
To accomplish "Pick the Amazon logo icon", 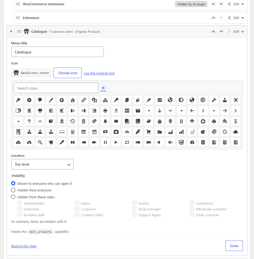I will click(116, 111).
